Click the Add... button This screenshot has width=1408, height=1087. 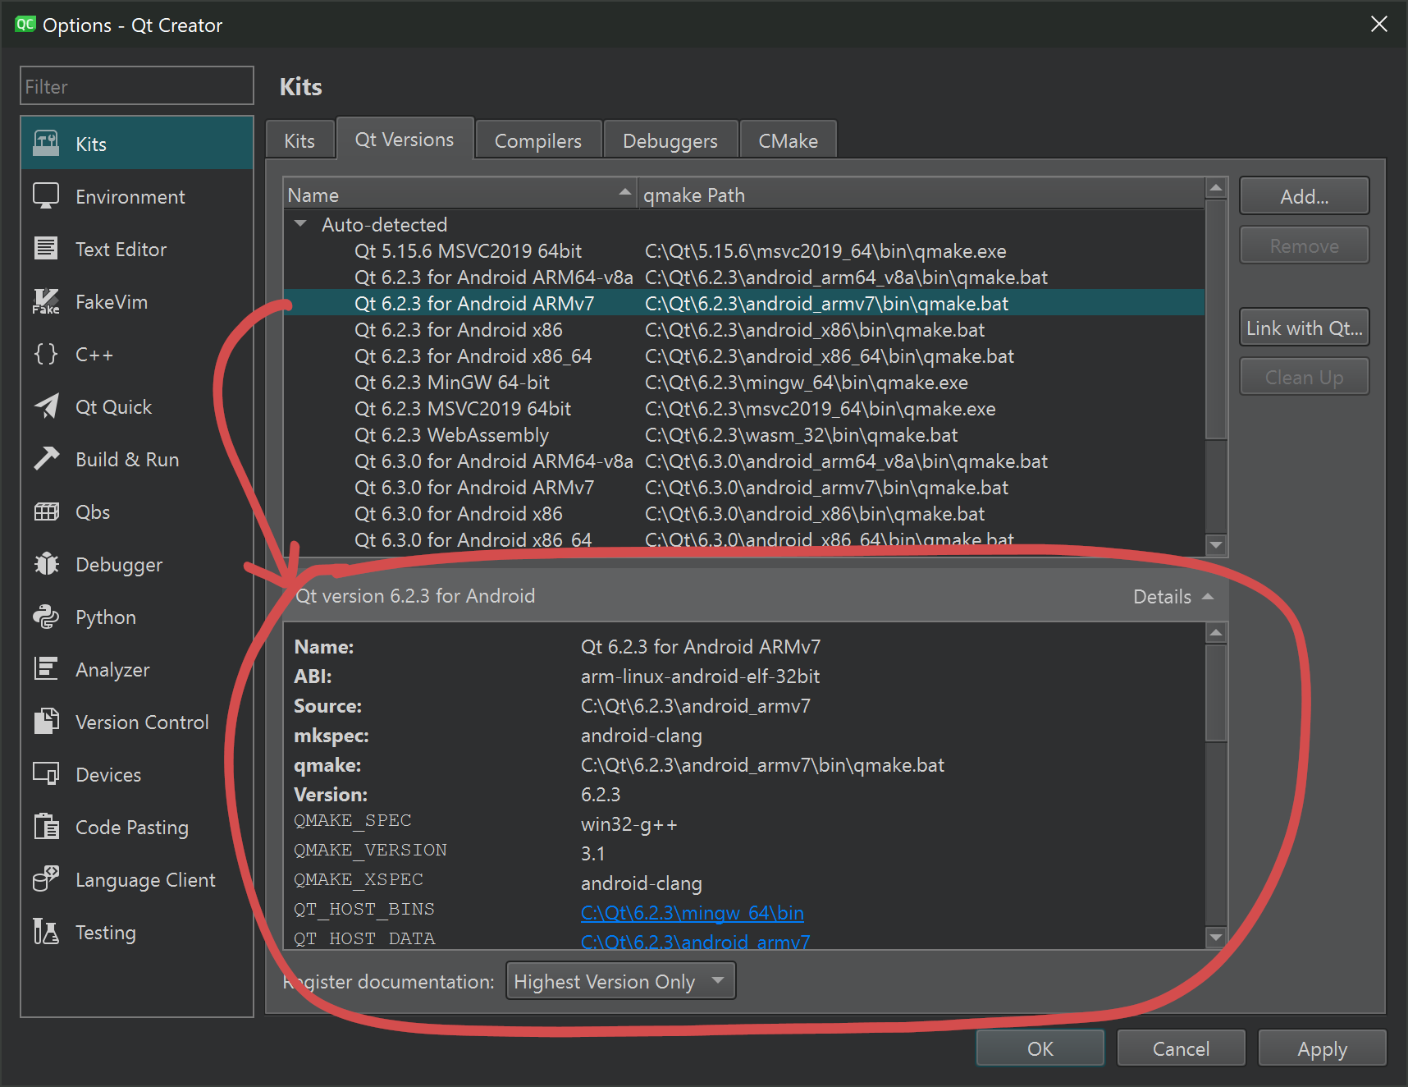coord(1304,196)
